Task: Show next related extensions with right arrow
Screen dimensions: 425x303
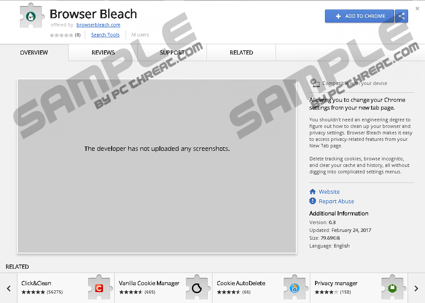Action: pos(416,288)
